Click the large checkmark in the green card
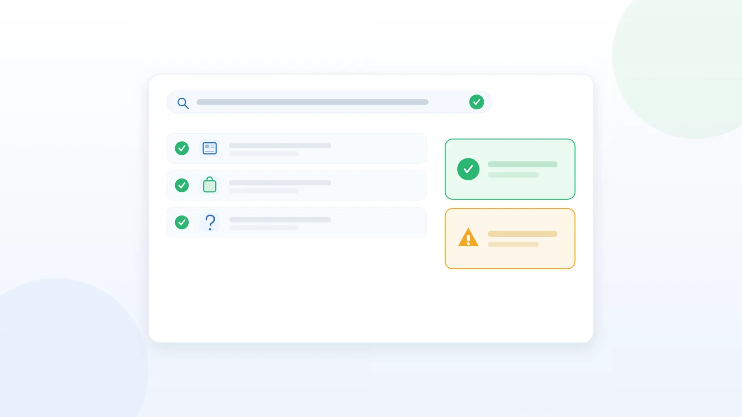The image size is (742, 417). coord(468,169)
